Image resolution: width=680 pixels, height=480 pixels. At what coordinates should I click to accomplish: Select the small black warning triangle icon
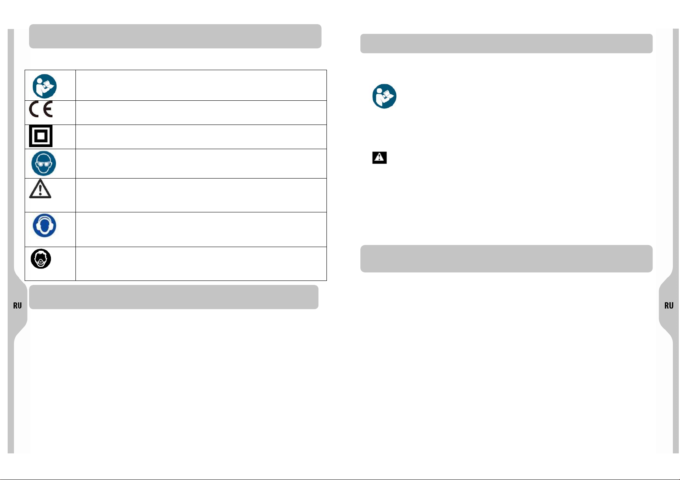pos(379,158)
